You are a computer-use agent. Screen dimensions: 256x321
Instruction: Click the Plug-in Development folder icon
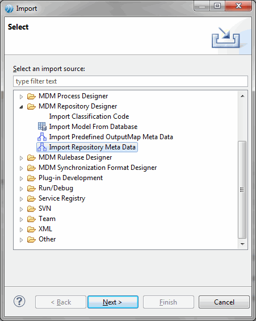click(31, 178)
